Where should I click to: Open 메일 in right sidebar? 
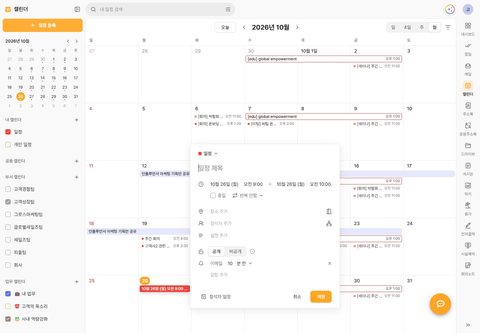point(468,69)
